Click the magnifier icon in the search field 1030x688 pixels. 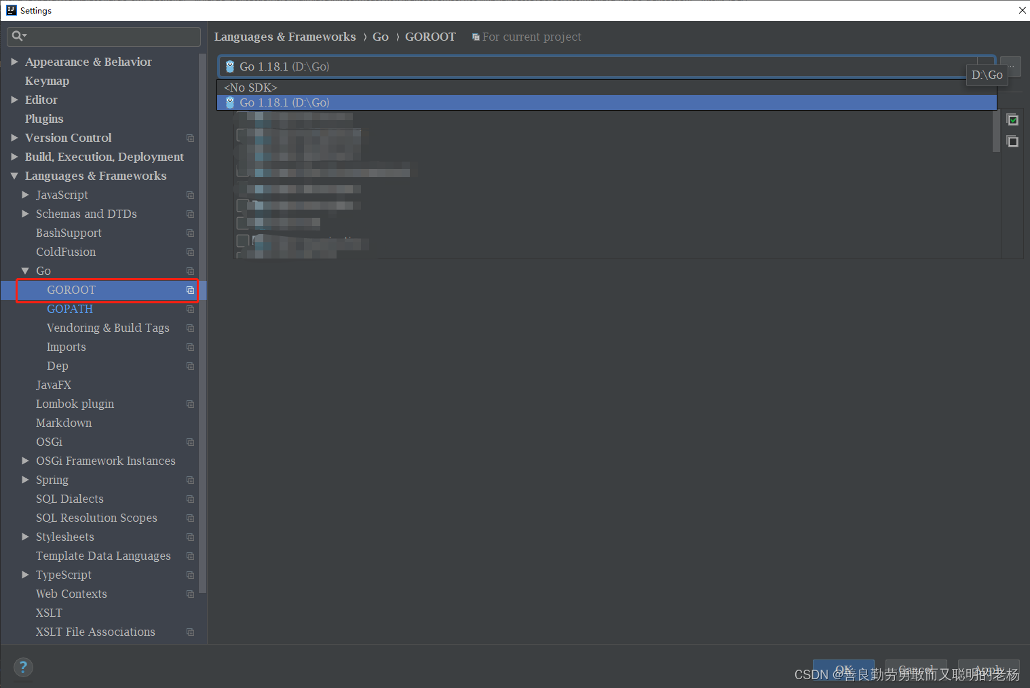click(x=18, y=36)
